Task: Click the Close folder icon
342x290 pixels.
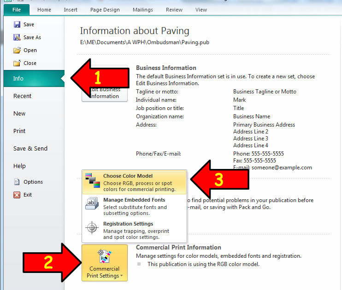Action: pyautogui.click(x=17, y=64)
